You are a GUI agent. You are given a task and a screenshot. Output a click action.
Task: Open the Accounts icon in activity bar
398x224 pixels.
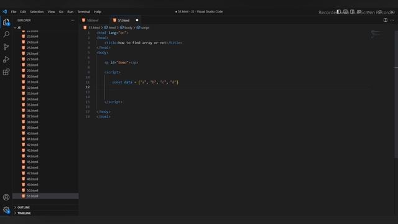(6, 197)
